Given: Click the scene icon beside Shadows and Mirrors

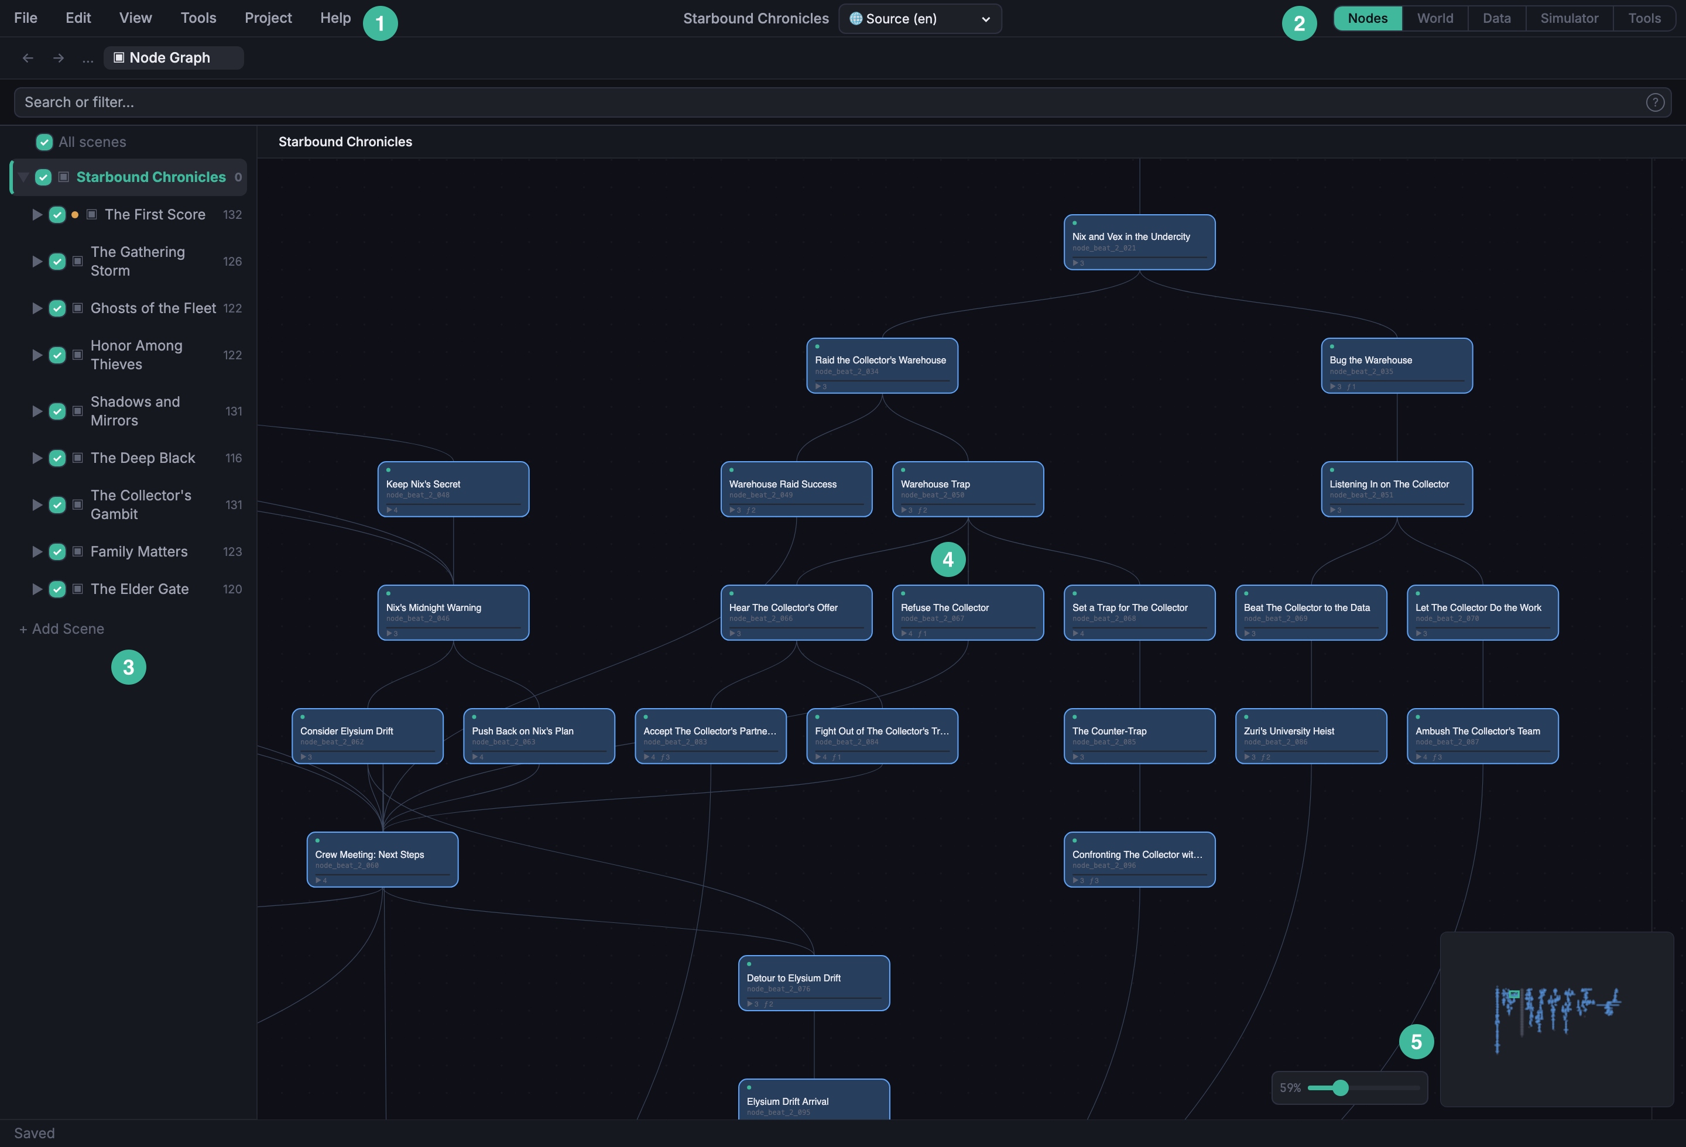Looking at the screenshot, I should point(78,411).
